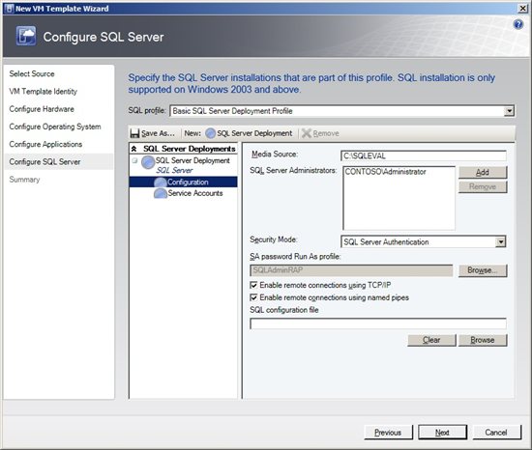This screenshot has width=532, height=450.
Task: Open the Configure Hardware step
Action: 42,109
